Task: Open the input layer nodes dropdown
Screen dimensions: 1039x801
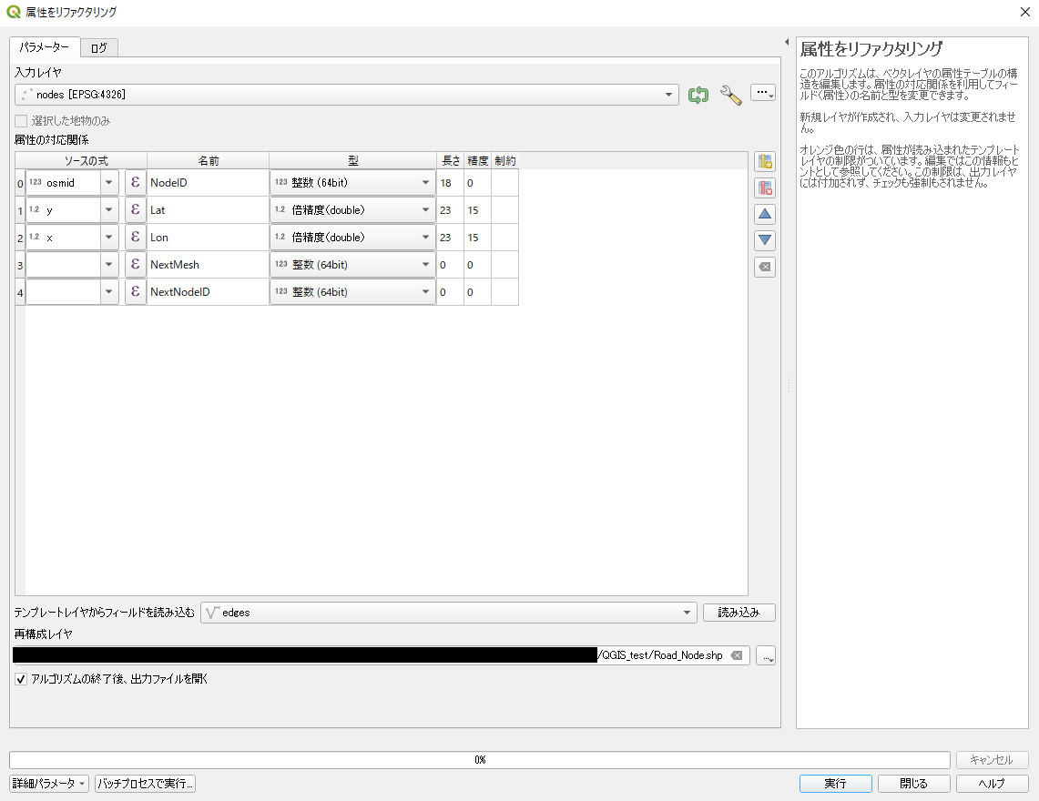Action: 347,95
